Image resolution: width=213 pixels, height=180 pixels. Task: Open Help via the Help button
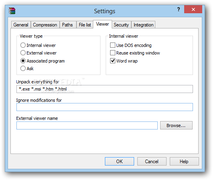coord(184,162)
